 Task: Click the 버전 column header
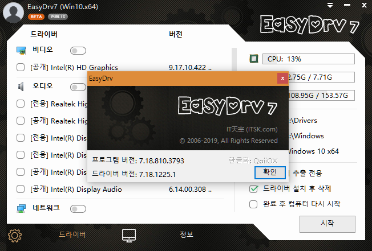click(x=176, y=34)
